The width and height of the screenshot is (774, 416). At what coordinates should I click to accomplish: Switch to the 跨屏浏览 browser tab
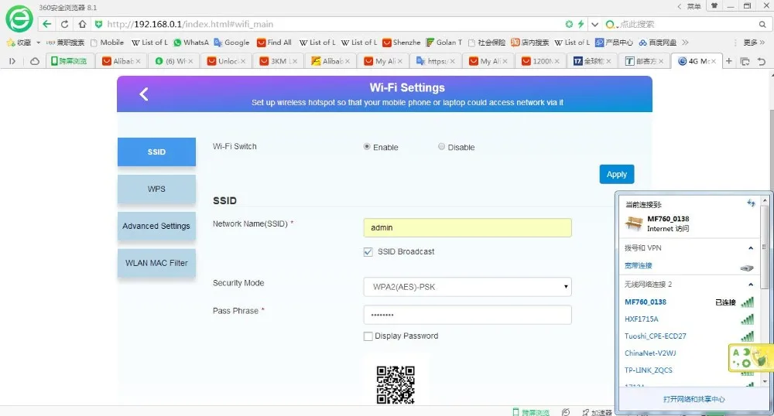[69, 61]
